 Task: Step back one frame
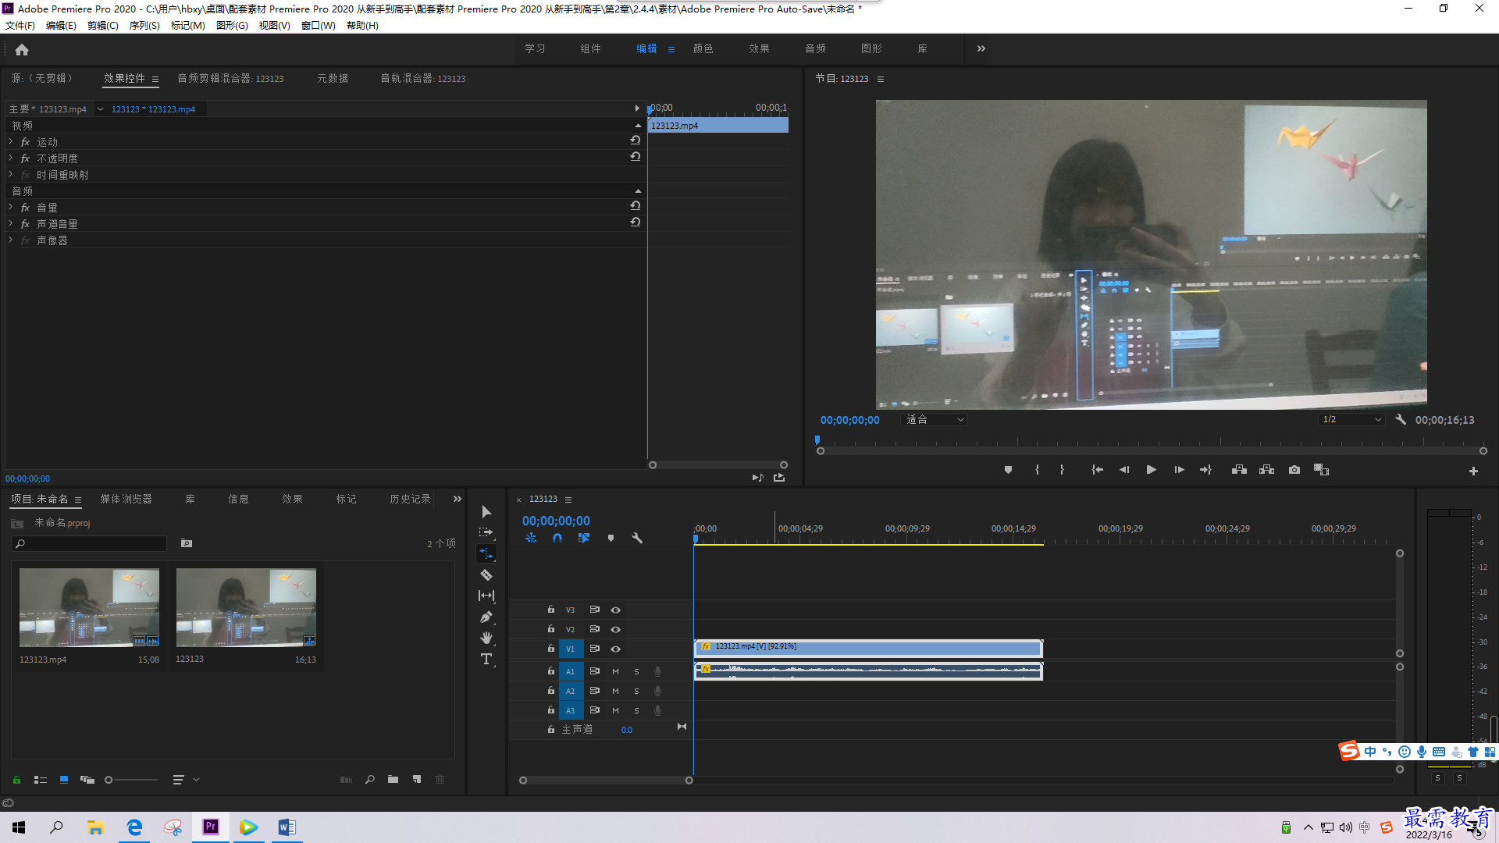tap(1124, 470)
